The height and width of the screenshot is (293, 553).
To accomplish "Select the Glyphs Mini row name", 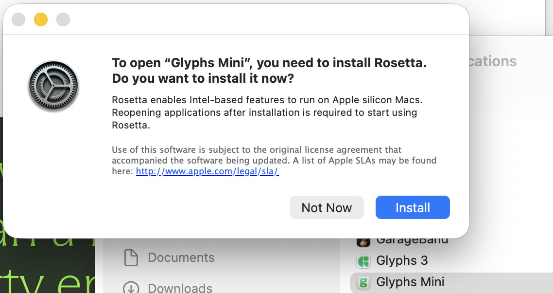I will click(x=410, y=282).
